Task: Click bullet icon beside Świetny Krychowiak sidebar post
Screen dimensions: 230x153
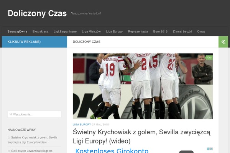Action: pyautogui.click(x=9, y=137)
